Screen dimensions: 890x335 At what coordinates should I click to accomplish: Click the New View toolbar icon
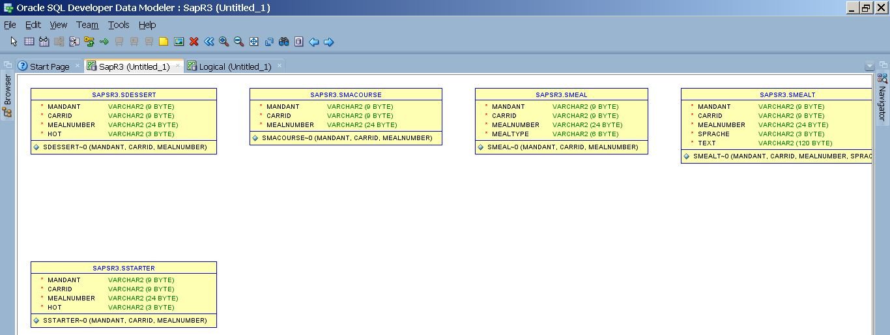coord(44,42)
